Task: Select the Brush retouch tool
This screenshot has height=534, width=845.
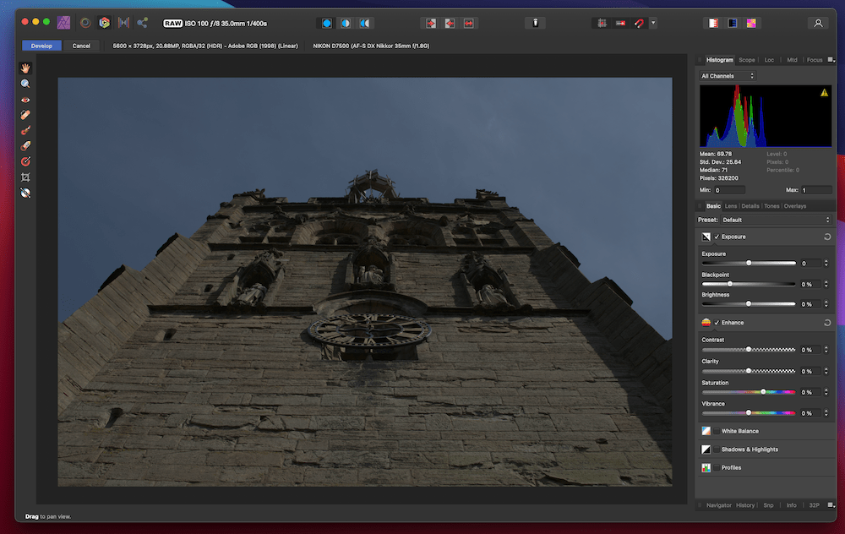Action: (25, 129)
